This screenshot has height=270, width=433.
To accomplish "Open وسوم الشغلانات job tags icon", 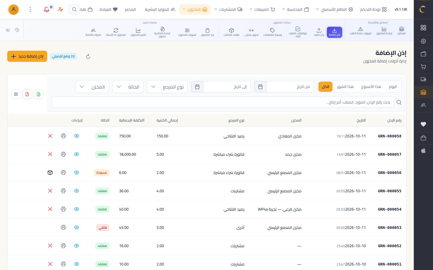I will [272, 32].
